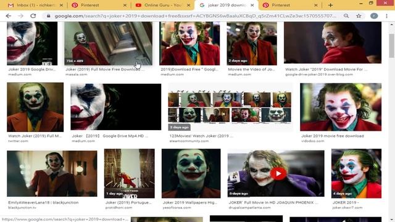This screenshot has width=395, height=222.
Task: Go back to previous page
Action: click(x=8, y=16)
